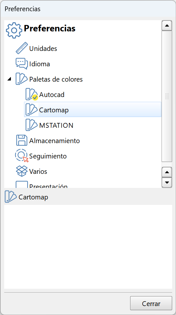Click the MSTATION palette icon
Screen dimensions: 176x315
click(32, 125)
